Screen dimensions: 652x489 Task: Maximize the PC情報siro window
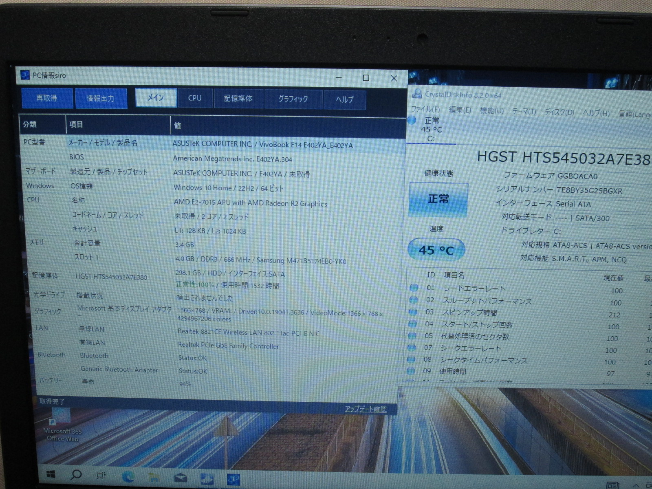366,78
